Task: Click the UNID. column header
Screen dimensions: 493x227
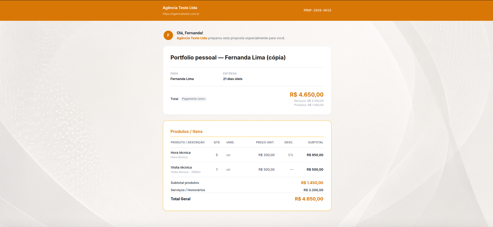Action: (230, 143)
